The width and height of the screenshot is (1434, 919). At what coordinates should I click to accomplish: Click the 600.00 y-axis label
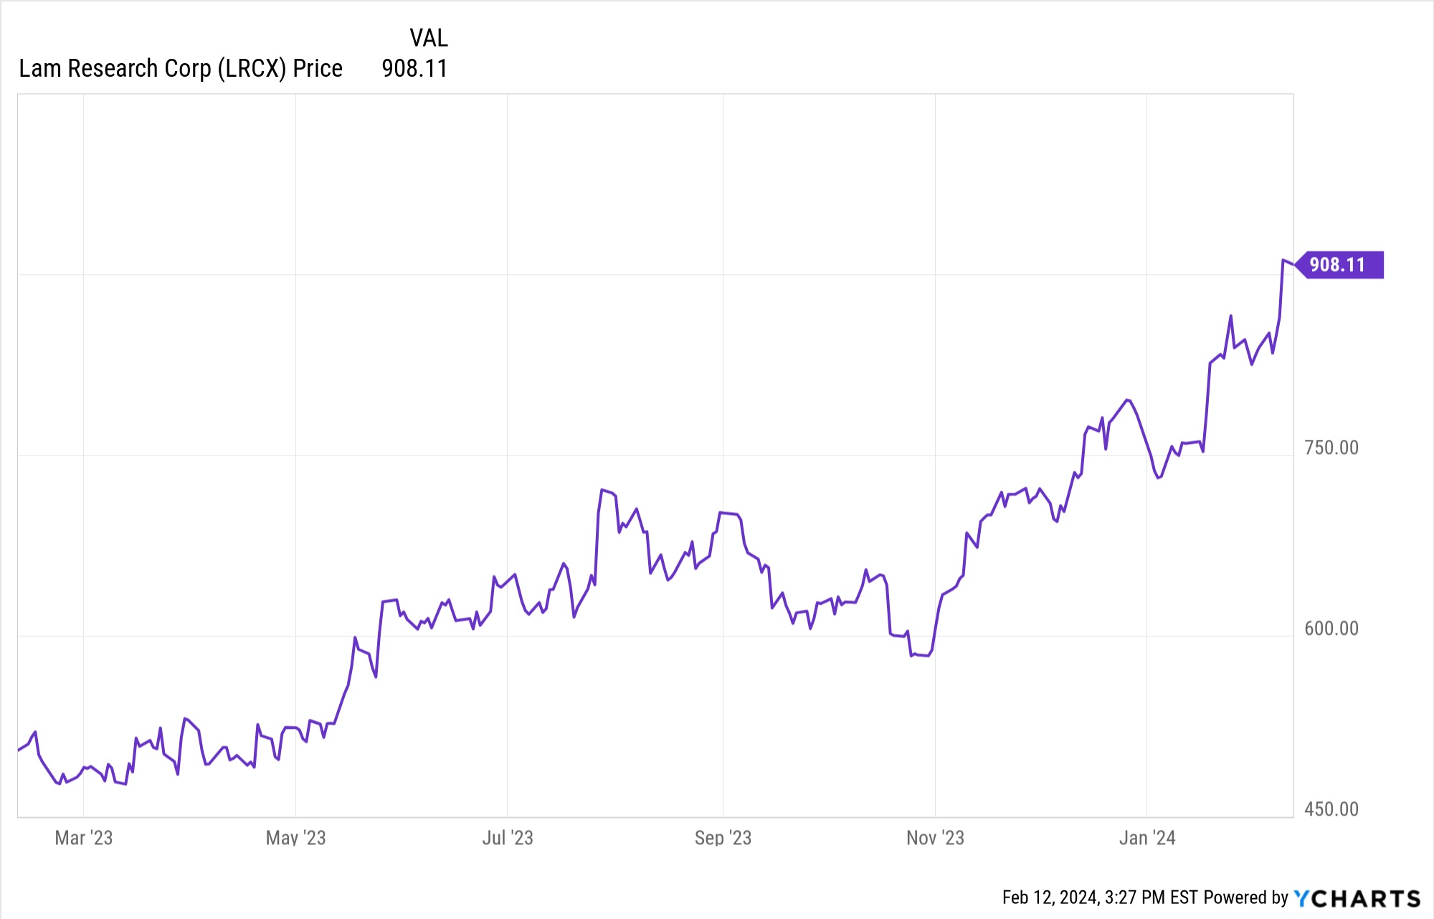[1331, 628]
